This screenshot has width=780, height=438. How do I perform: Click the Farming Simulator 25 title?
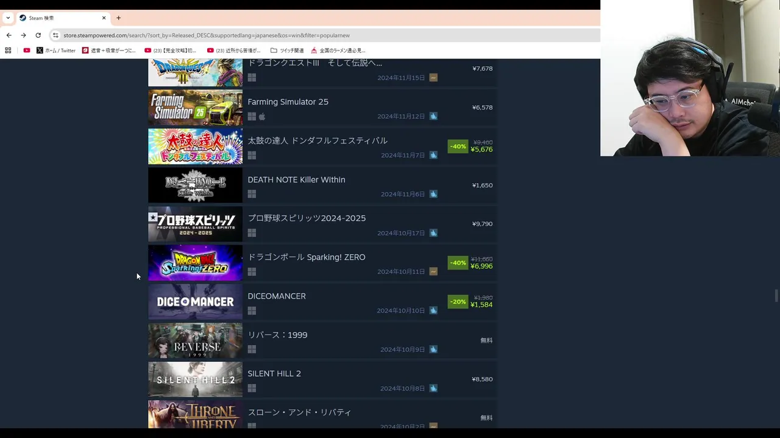pos(288,102)
